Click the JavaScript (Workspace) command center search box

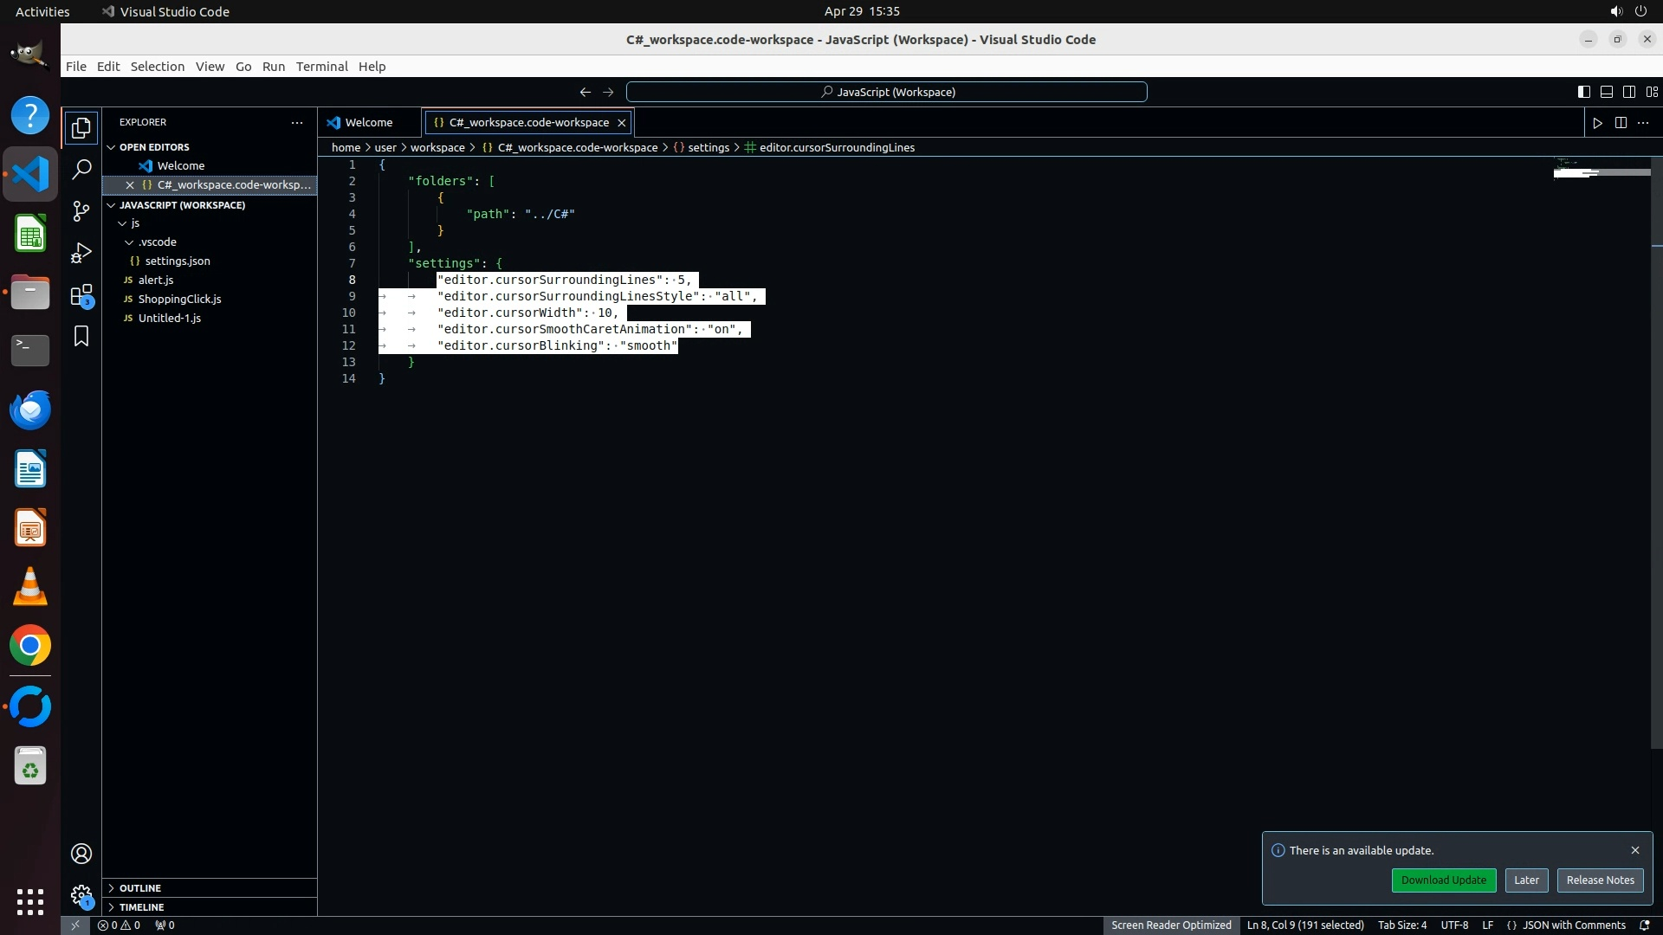tap(887, 92)
